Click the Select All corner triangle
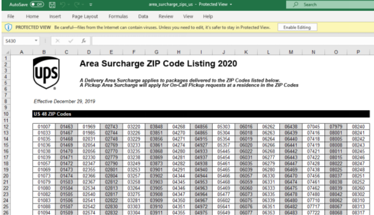Viewport: 374px width, 215px height. 7,52
